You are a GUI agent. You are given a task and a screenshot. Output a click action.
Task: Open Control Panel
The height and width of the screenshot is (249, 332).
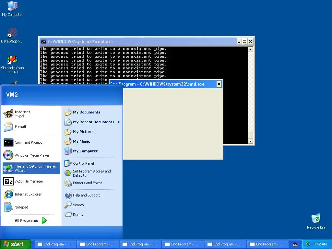(92, 163)
